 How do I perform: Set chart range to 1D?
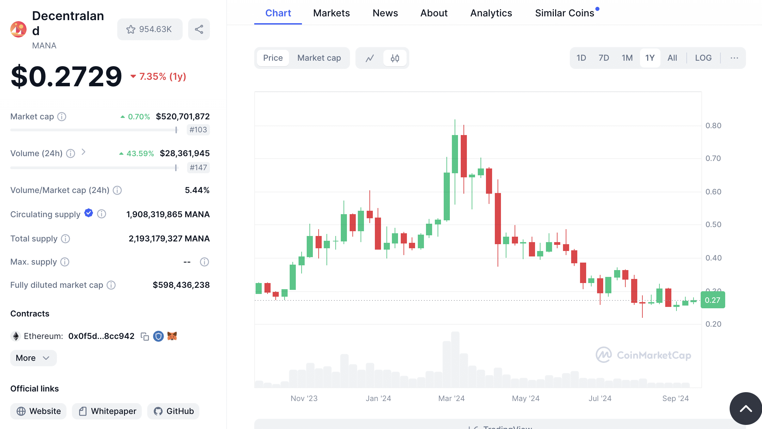pos(581,58)
